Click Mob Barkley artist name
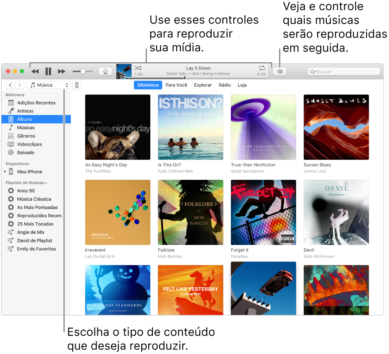The width and height of the screenshot is (389, 354). tap(170, 257)
